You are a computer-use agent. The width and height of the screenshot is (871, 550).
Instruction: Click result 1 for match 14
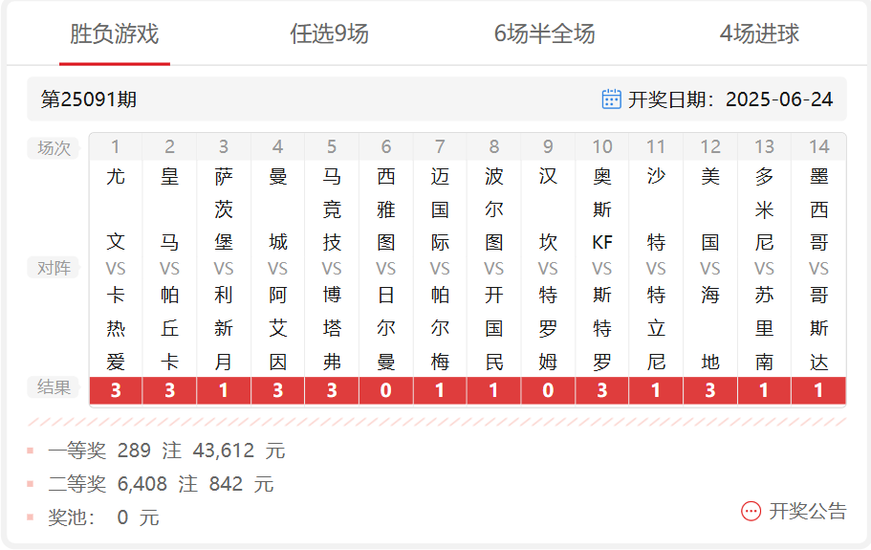[x=818, y=390]
